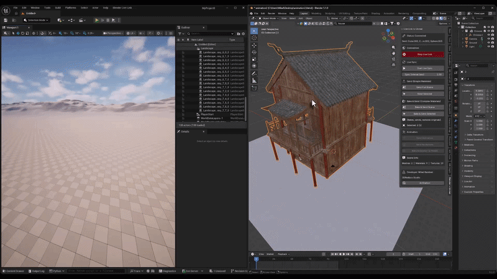Select the Blender Add Cube tool
The height and width of the screenshot is (279, 497).
pos(254,88)
